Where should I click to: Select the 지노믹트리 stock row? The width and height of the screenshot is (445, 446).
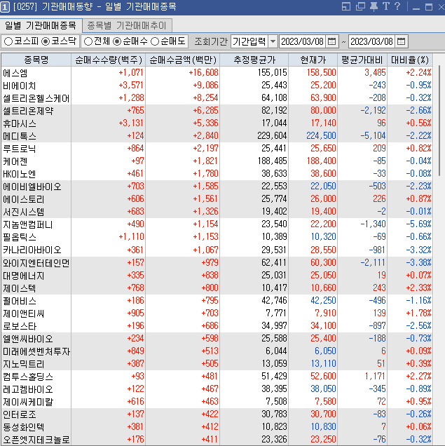[x=217, y=363]
